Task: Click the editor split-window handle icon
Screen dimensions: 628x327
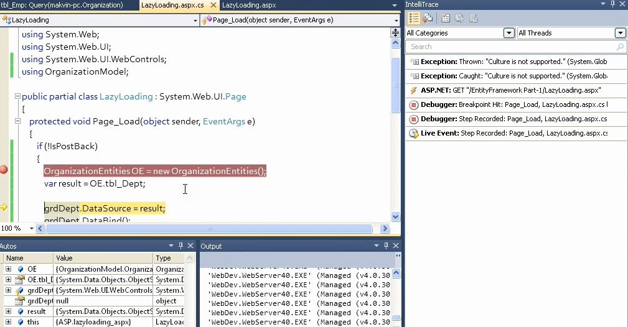Action: pyautogui.click(x=395, y=32)
